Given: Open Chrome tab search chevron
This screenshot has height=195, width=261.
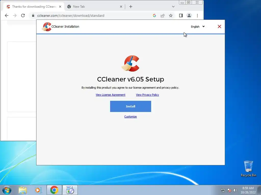Looking at the screenshot, I should (173, 7).
